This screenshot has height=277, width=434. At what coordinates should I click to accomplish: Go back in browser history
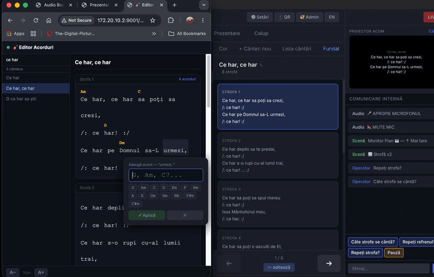point(10,20)
